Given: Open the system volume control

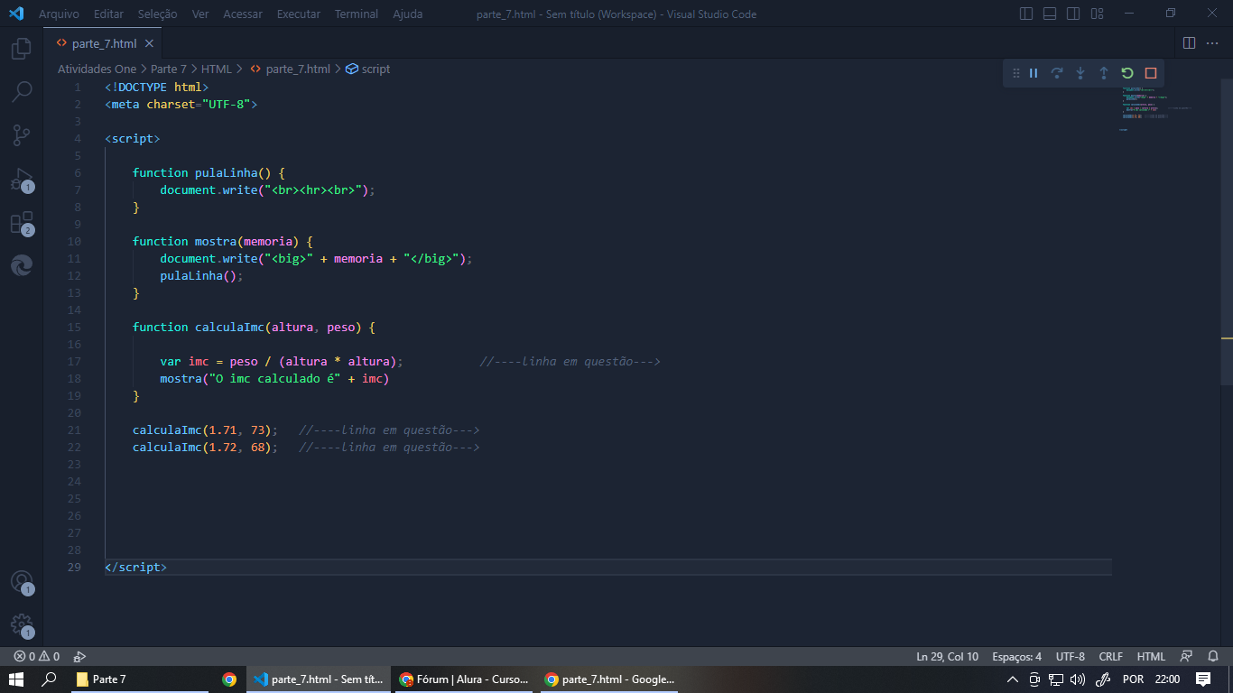Looking at the screenshot, I should 1078,679.
